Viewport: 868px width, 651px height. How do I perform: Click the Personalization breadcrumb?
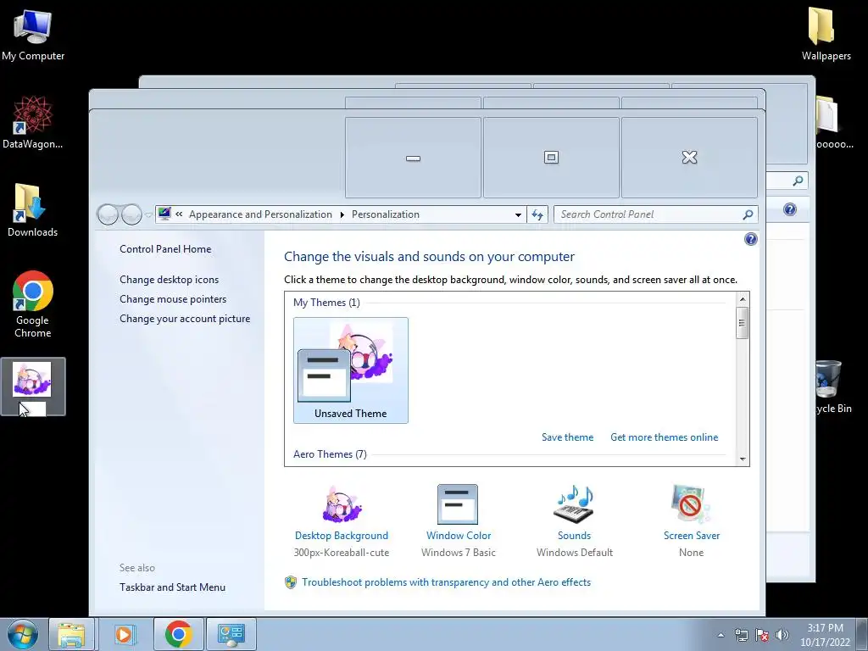pyautogui.click(x=386, y=214)
